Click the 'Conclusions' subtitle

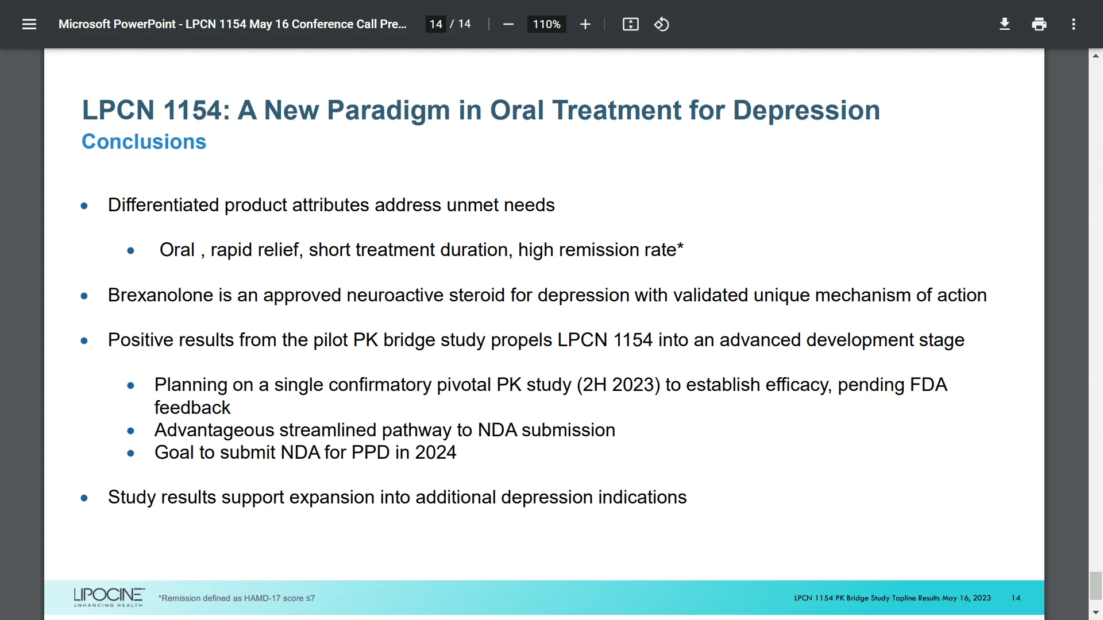[144, 142]
